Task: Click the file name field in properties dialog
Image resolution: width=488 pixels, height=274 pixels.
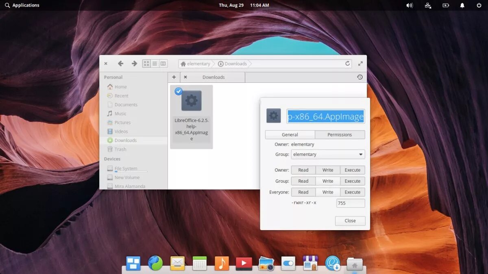Action: point(326,117)
